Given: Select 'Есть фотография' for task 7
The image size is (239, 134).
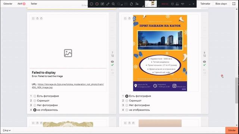Looking at the screenshot, I should 35,96.
